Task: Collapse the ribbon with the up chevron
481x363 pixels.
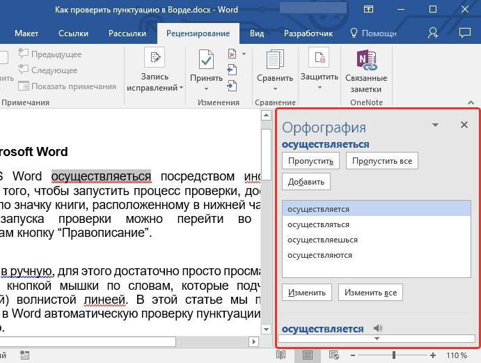Action: pyautogui.click(x=471, y=102)
